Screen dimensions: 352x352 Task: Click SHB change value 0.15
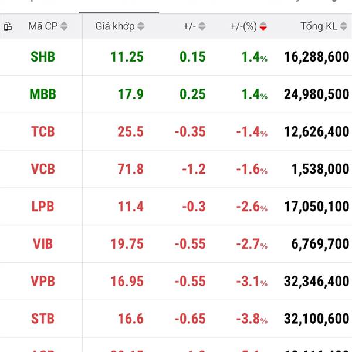click(192, 57)
